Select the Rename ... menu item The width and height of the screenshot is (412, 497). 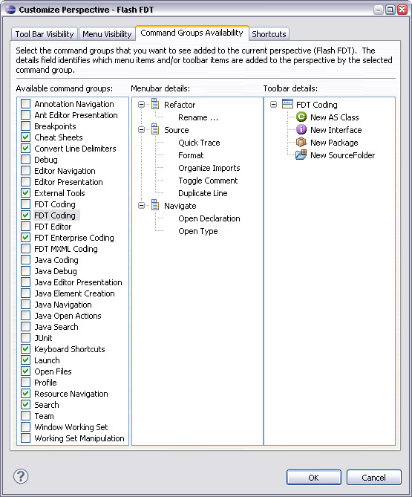tap(198, 117)
